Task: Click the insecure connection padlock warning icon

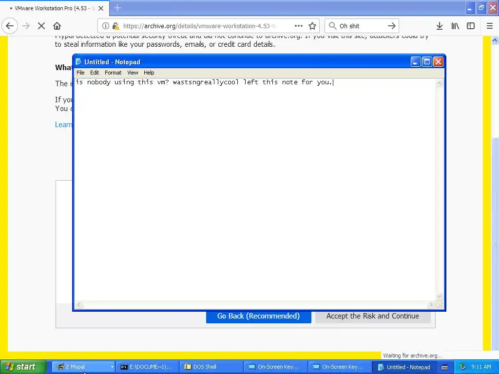Action: coord(116,26)
